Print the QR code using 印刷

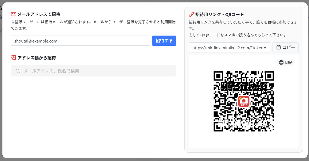(285, 63)
